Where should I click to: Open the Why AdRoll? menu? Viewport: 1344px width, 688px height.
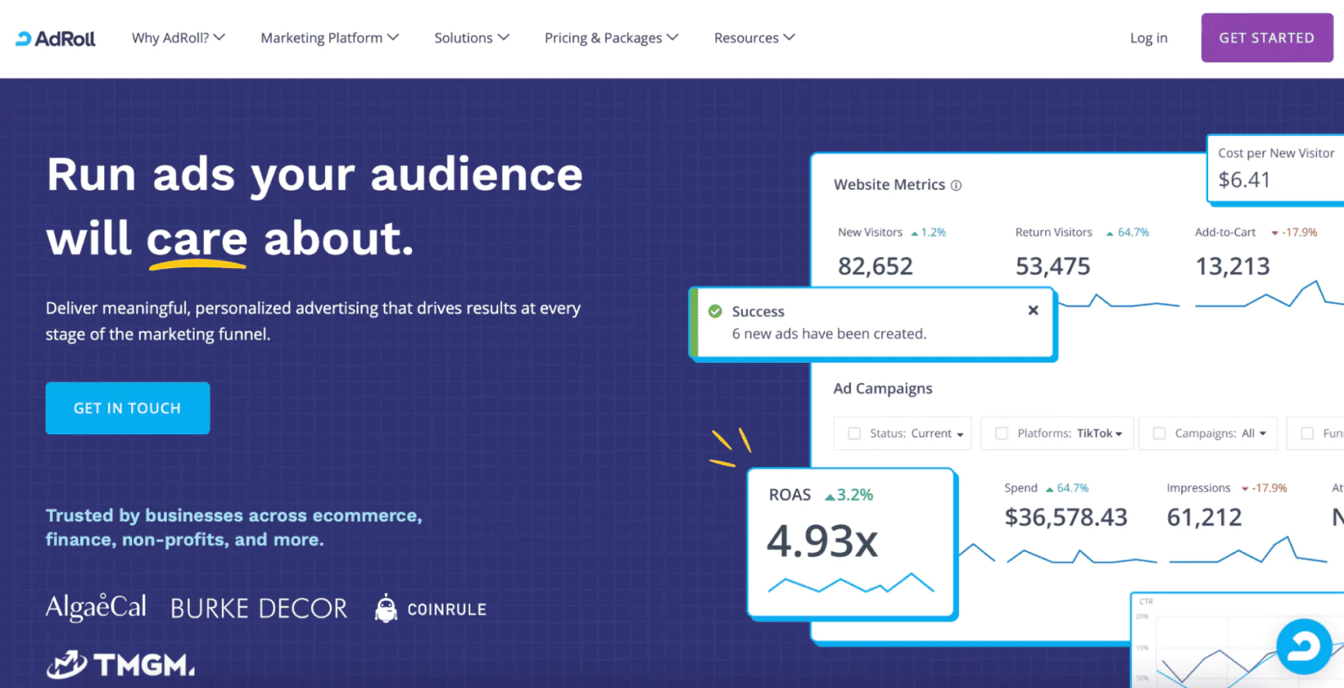[x=179, y=38]
